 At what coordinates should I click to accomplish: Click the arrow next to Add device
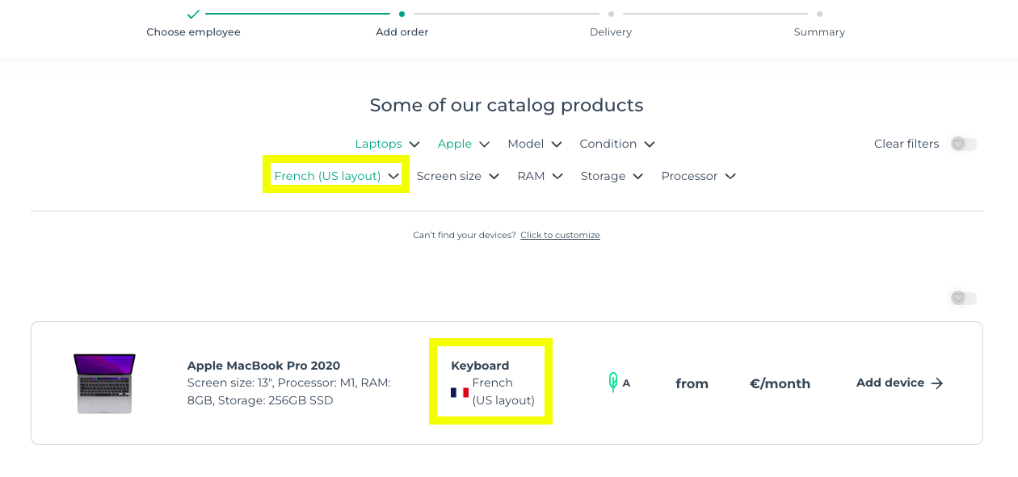click(x=937, y=383)
